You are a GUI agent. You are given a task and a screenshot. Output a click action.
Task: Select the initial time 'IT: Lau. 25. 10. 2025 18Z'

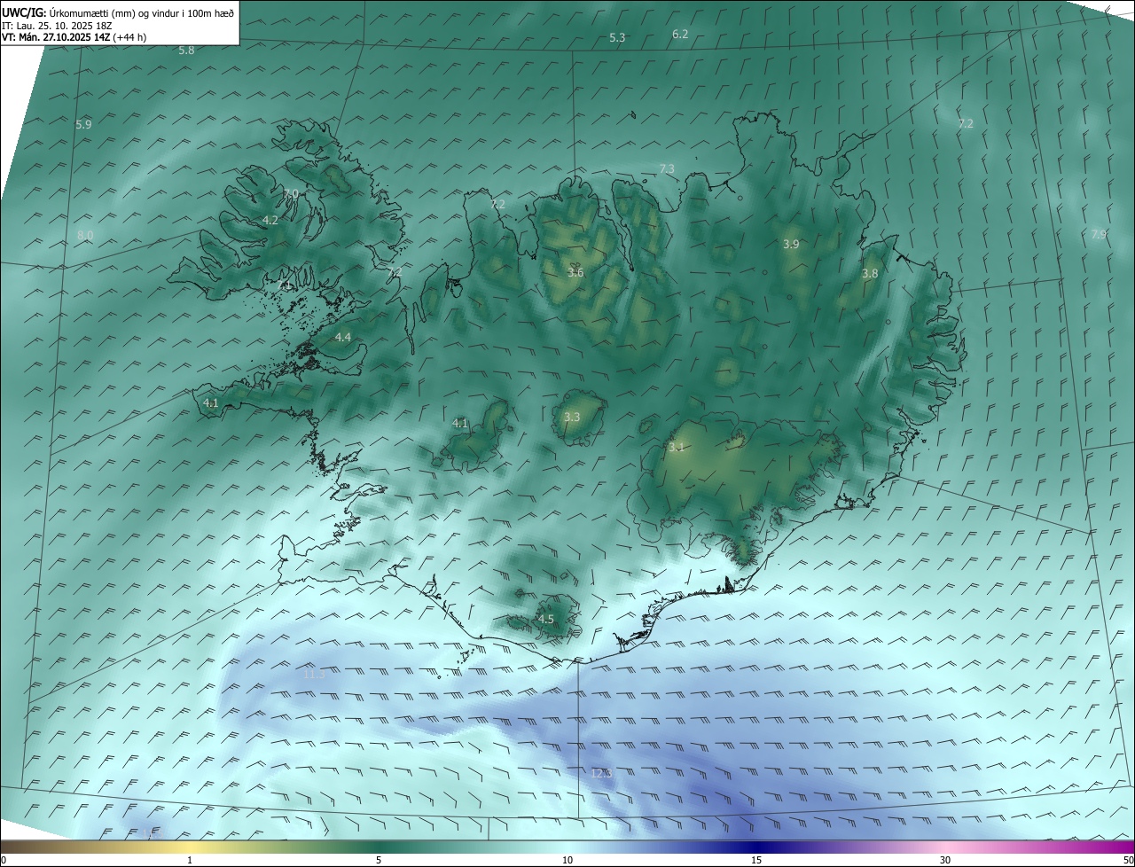(x=57, y=26)
